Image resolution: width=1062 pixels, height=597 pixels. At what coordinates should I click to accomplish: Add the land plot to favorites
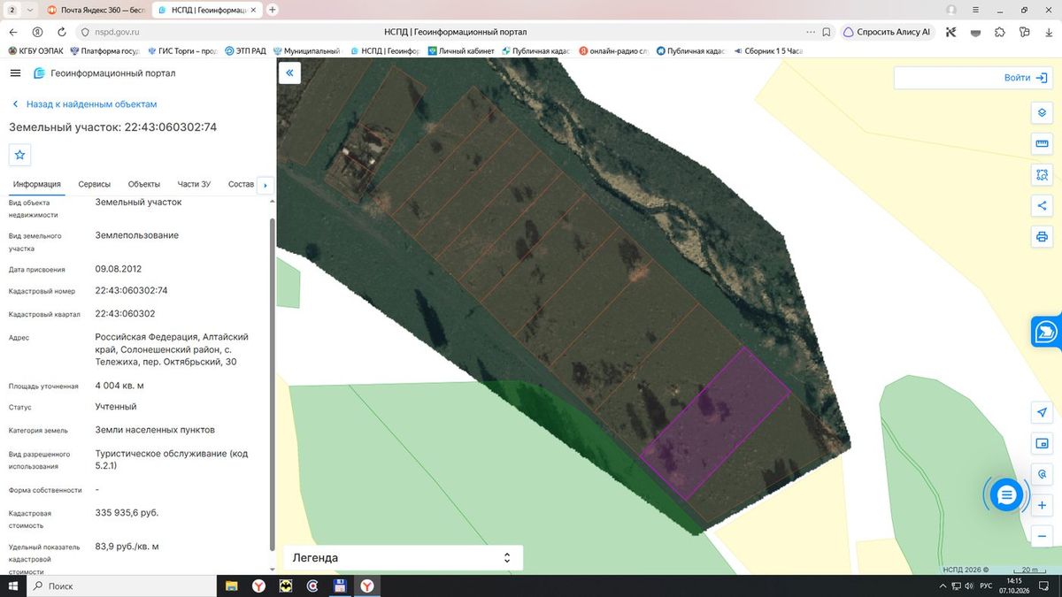20,155
